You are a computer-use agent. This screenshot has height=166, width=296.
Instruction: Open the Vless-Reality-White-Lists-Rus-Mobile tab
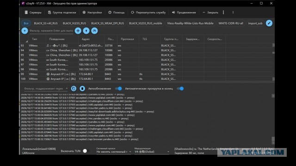pos(190,24)
